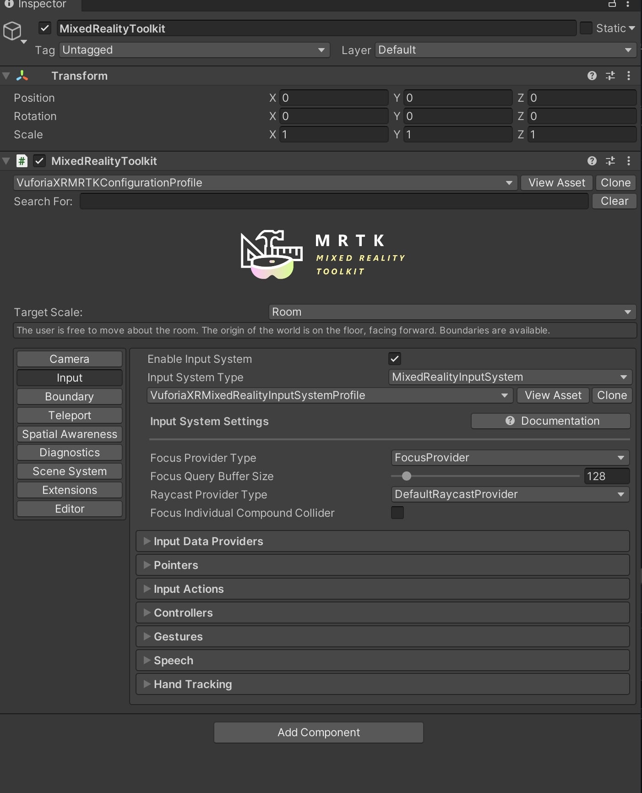The width and height of the screenshot is (642, 793).
Task: Open Raycast Provider Type dropdown
Action: [510, 494]
